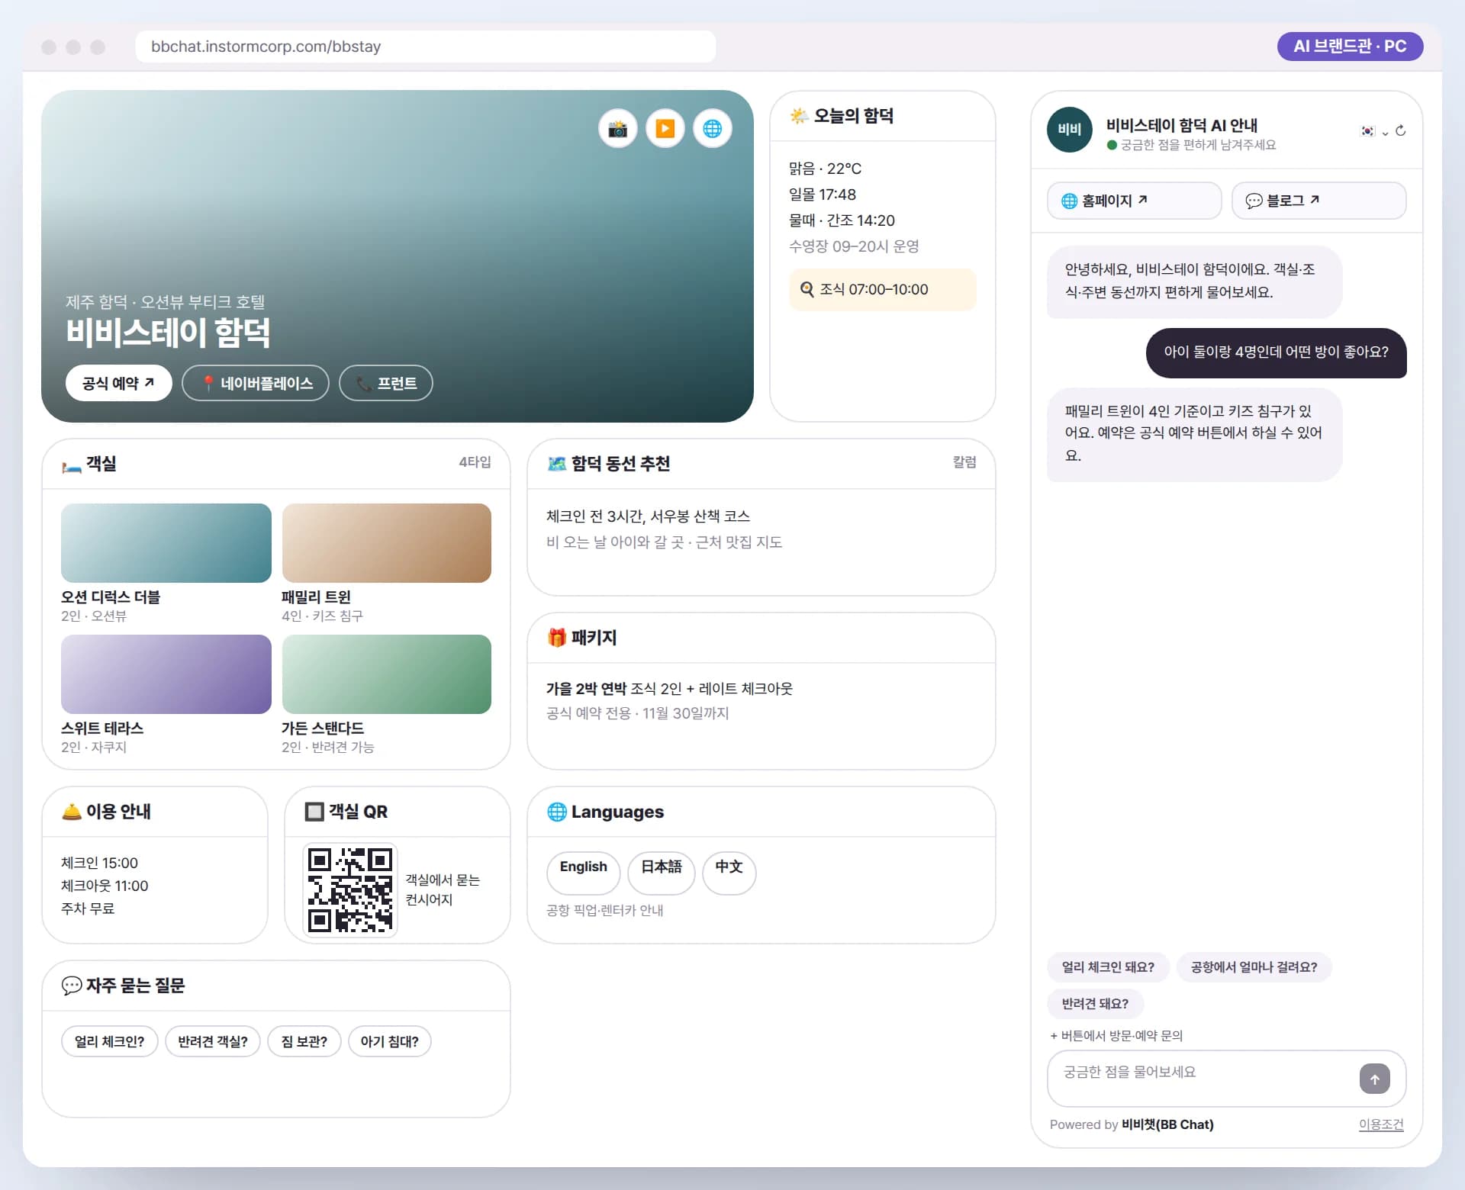This screenshot has height=1190, width=1465.
Task: Click the browser address bar URL
Action: pyautogui.click(x=425, y=47)
